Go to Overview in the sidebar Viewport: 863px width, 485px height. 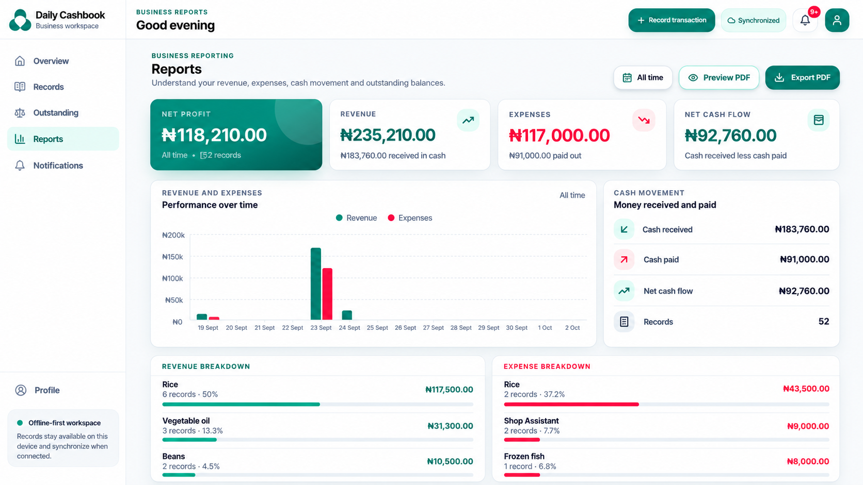63,61
